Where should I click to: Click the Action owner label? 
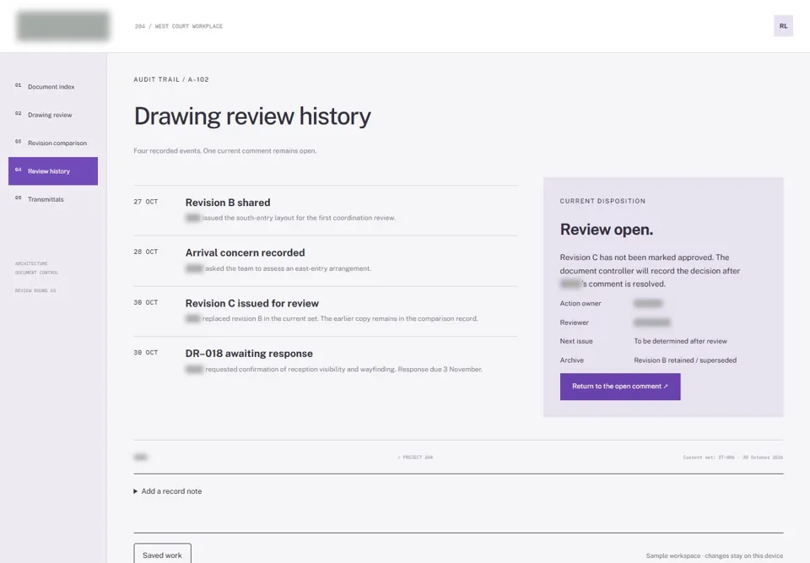click(x=580, y=304)
